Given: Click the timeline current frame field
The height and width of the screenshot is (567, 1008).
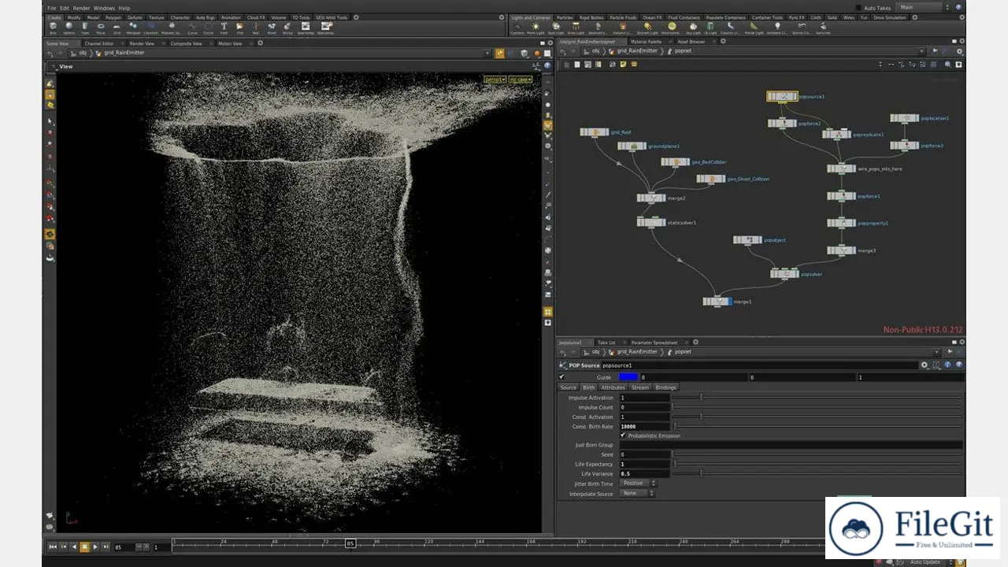Looking at the screenshot, I should click(x=124, y=547).
